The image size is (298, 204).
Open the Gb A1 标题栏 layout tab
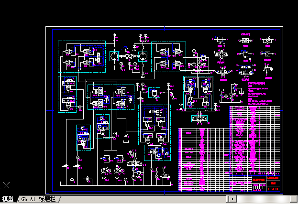[x=39, y=199]
